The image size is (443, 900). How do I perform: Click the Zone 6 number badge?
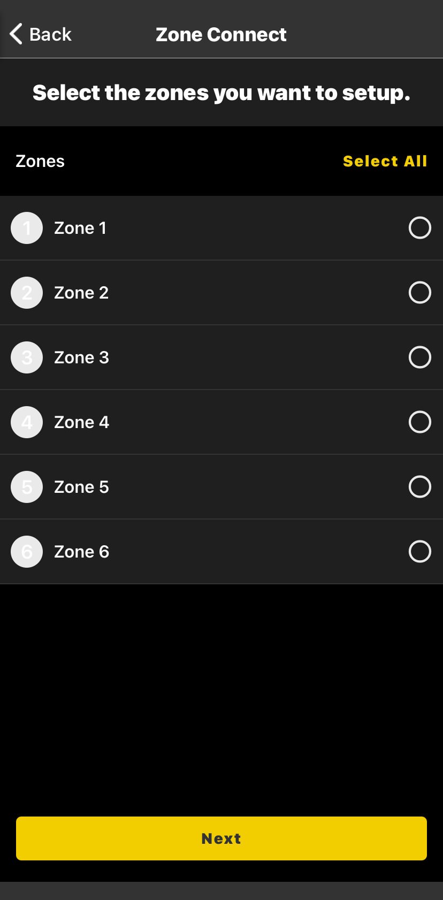point(27,552)
